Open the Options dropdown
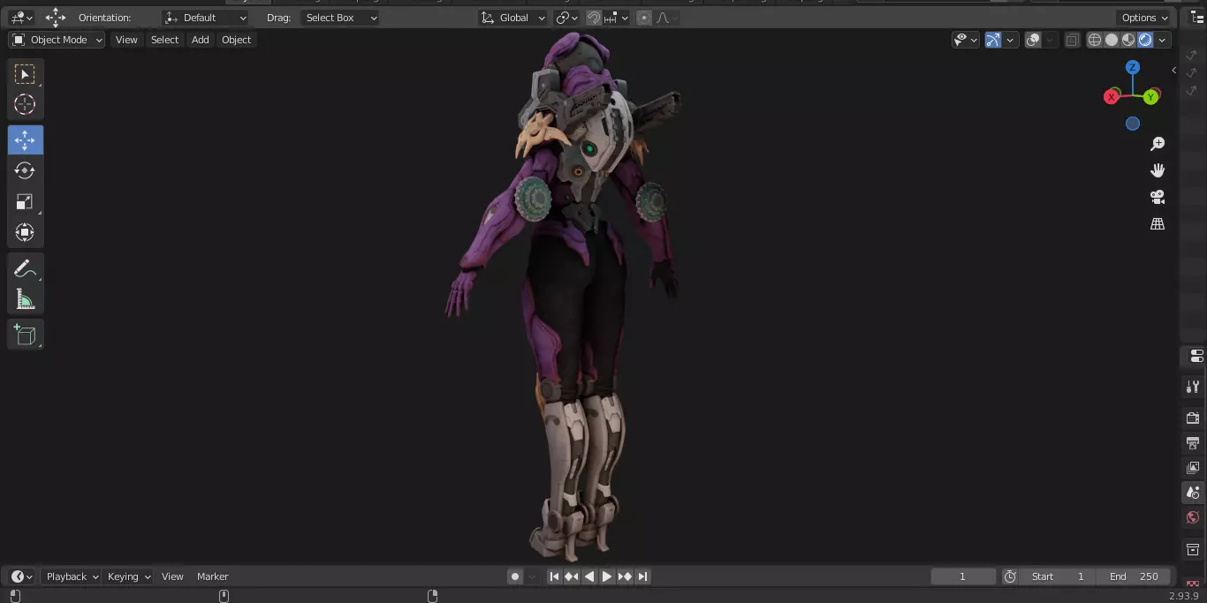Screen dimensions: 1207x603 (x=1145, y=18)
